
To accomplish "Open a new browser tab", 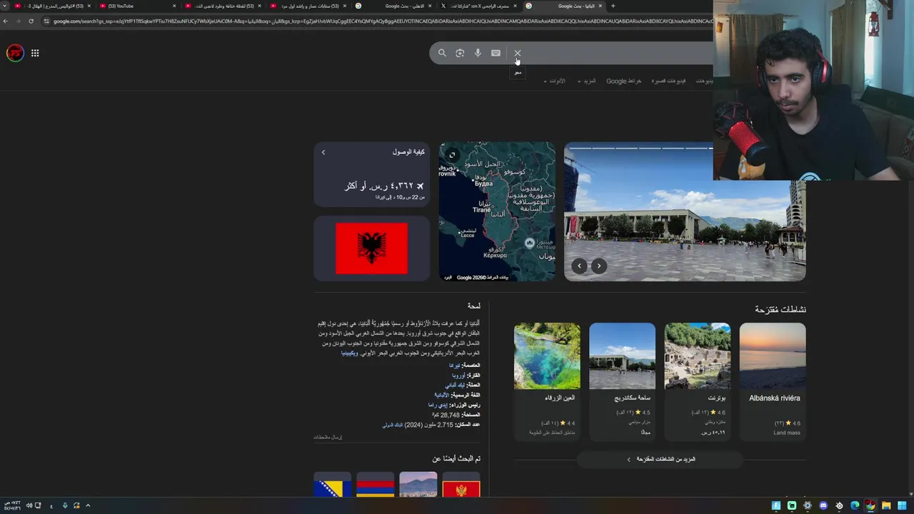I will pos(613,6).
